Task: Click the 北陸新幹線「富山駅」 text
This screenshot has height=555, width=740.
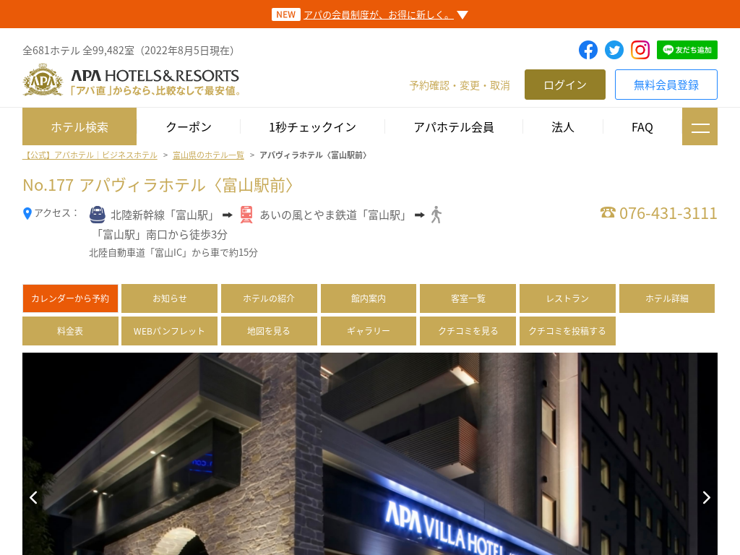Action: [x=162, y=215]
